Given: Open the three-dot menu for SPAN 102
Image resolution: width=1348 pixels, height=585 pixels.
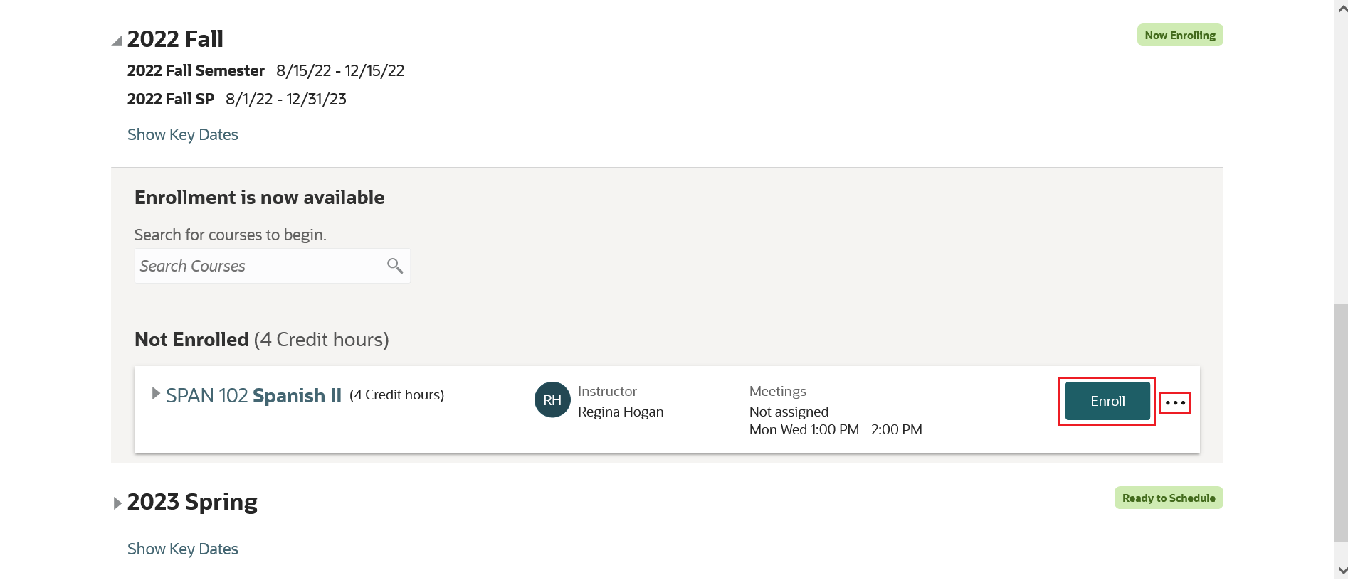Looking at the screenshot, I should 1174,403.
